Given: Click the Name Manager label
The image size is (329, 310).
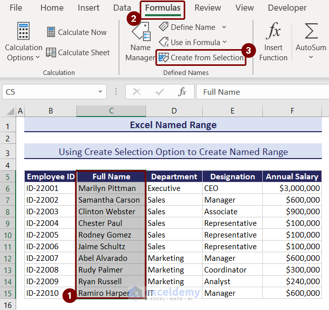Looking at the screenshot, I should coord(140,52).
